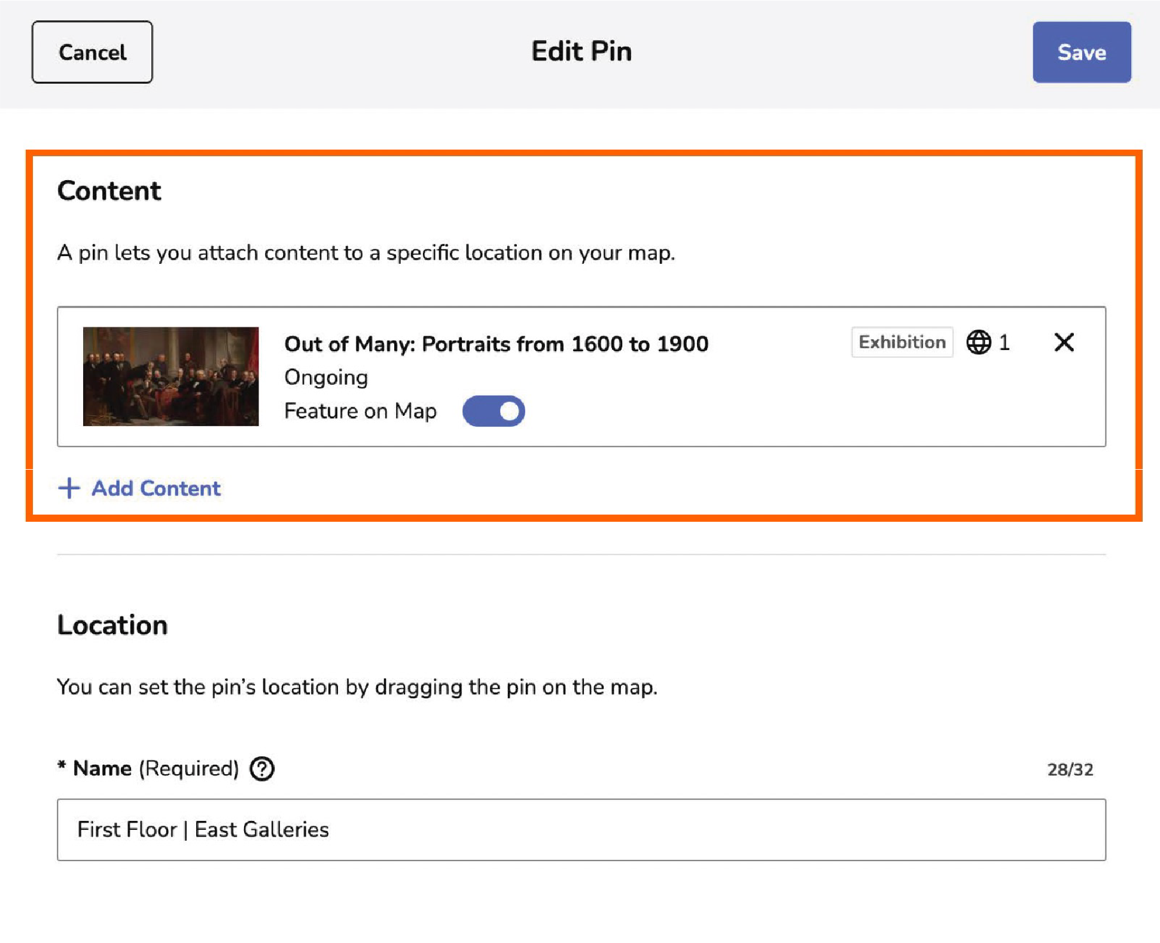
Task: Click the Add Content link
Action: [x=156, y=488]
